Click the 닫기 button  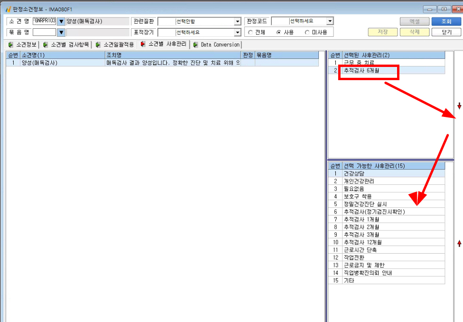pos(446,32)
